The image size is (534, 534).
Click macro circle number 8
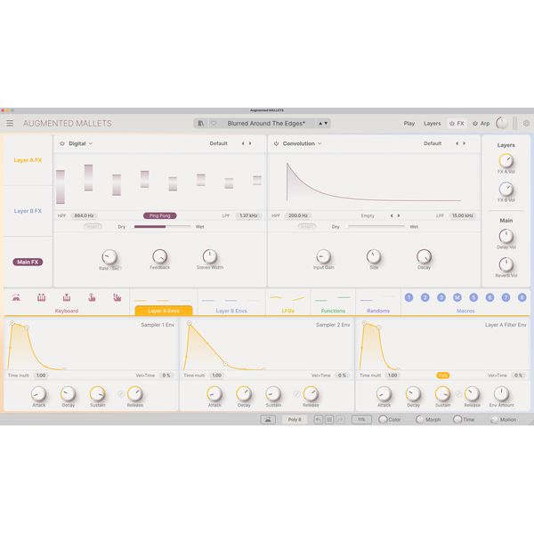[522, 297]
